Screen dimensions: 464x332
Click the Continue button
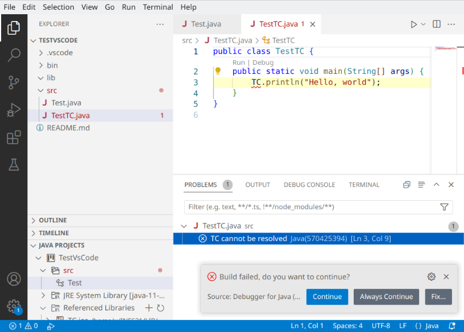pyautogui.click(x=327, y=297)
